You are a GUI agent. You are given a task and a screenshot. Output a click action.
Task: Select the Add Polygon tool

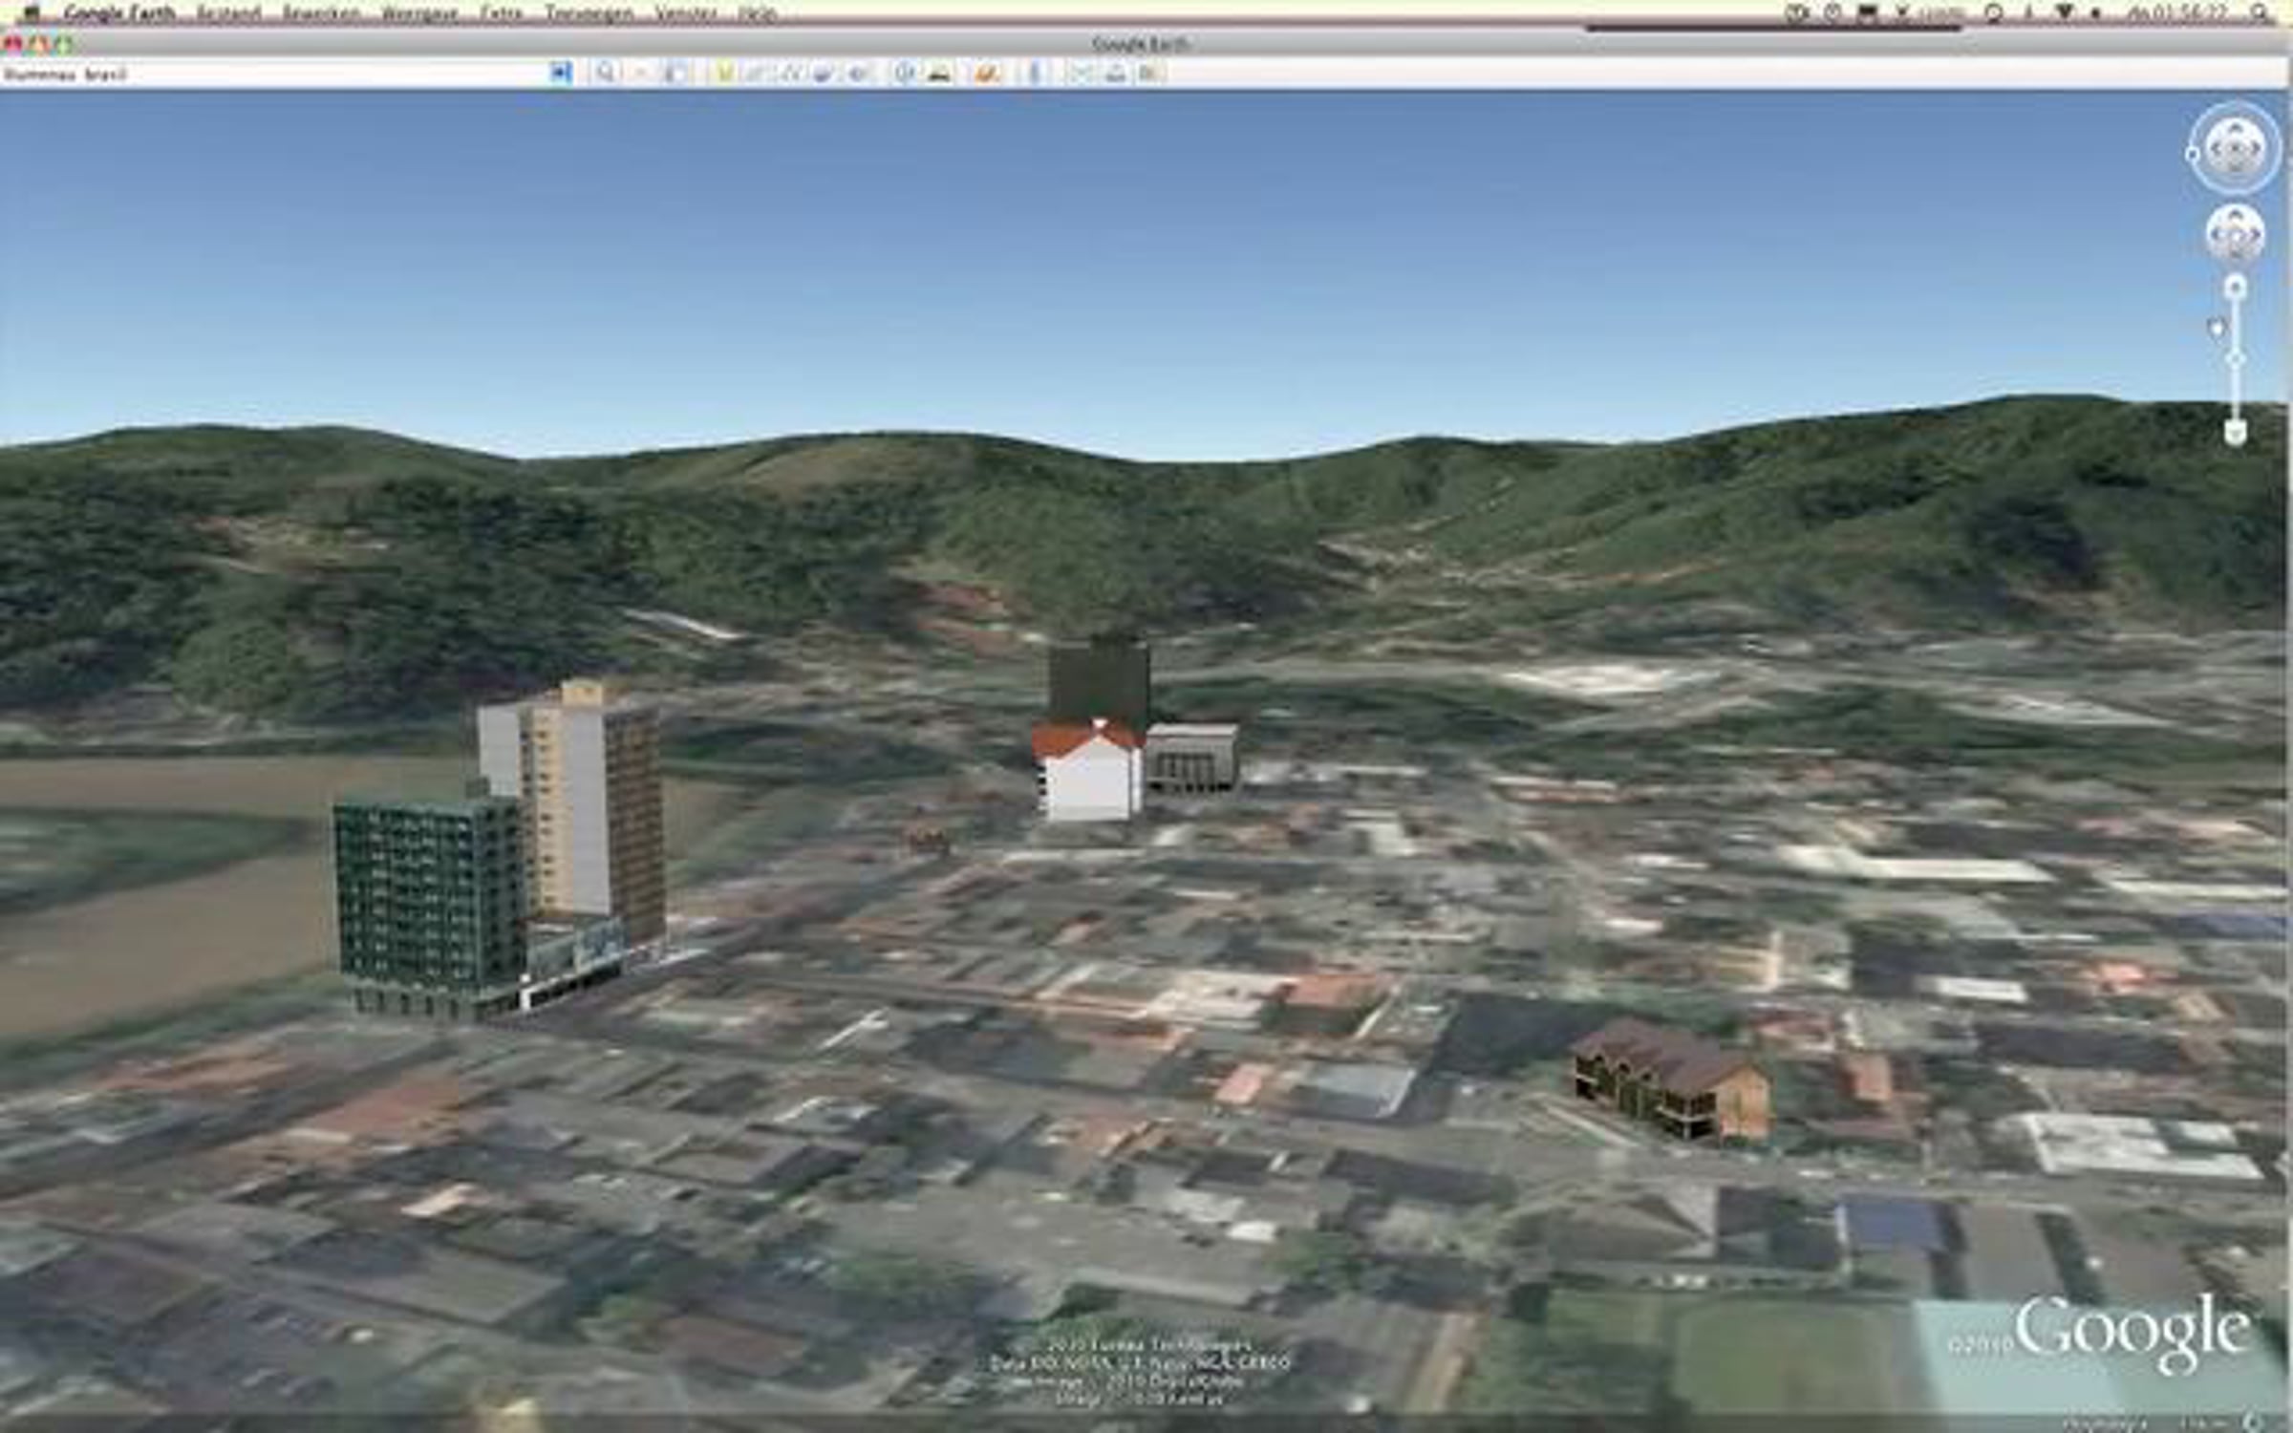[757, 74]
